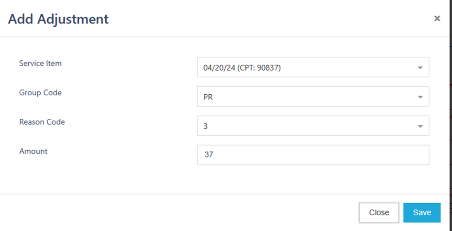
Task: Expand the Reason Code dropdown arrow
Action: tap(420, 126)
